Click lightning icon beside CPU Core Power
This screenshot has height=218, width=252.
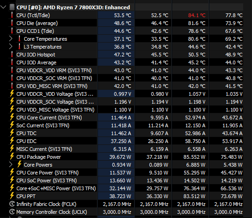(x=12, y=172)
